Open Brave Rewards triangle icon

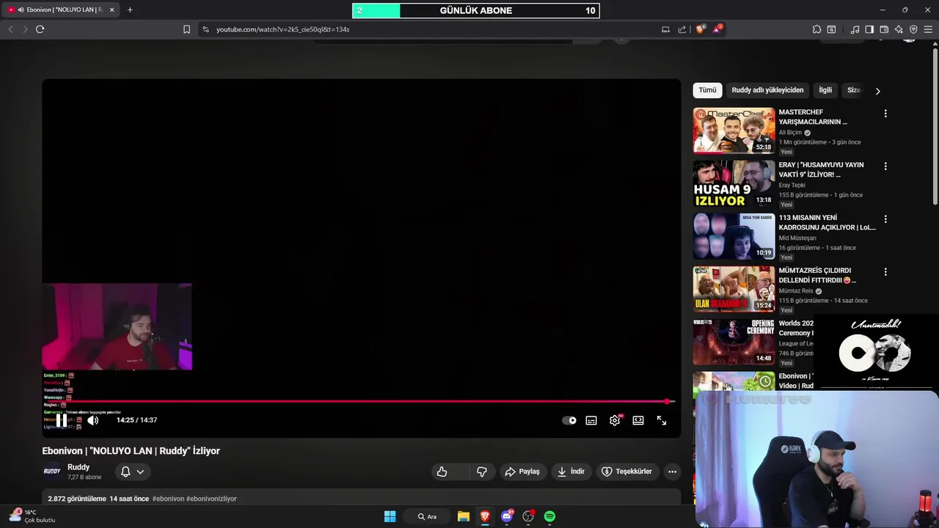click(x=717, y=29)
